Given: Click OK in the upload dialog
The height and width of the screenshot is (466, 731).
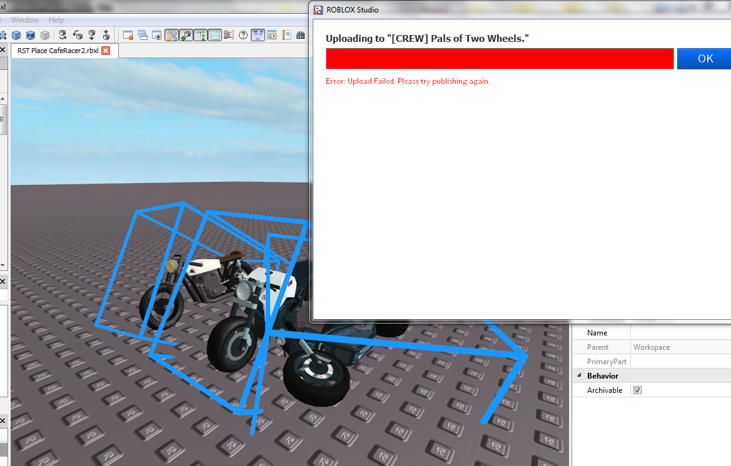Looking at the screenshot, I should coord(705,59).
